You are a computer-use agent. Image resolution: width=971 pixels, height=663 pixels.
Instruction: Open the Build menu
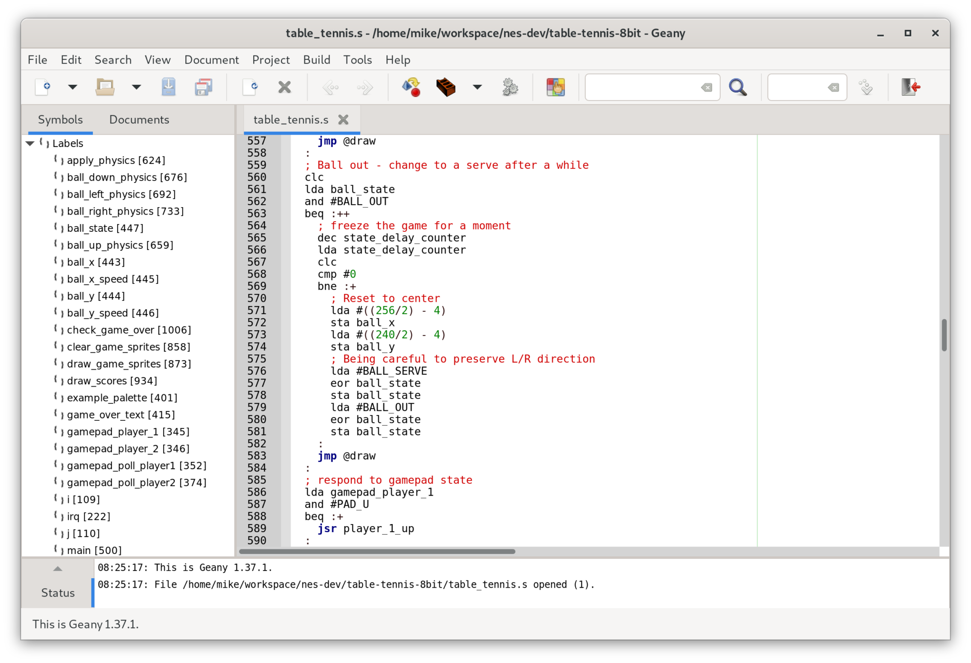click(317, 60)
